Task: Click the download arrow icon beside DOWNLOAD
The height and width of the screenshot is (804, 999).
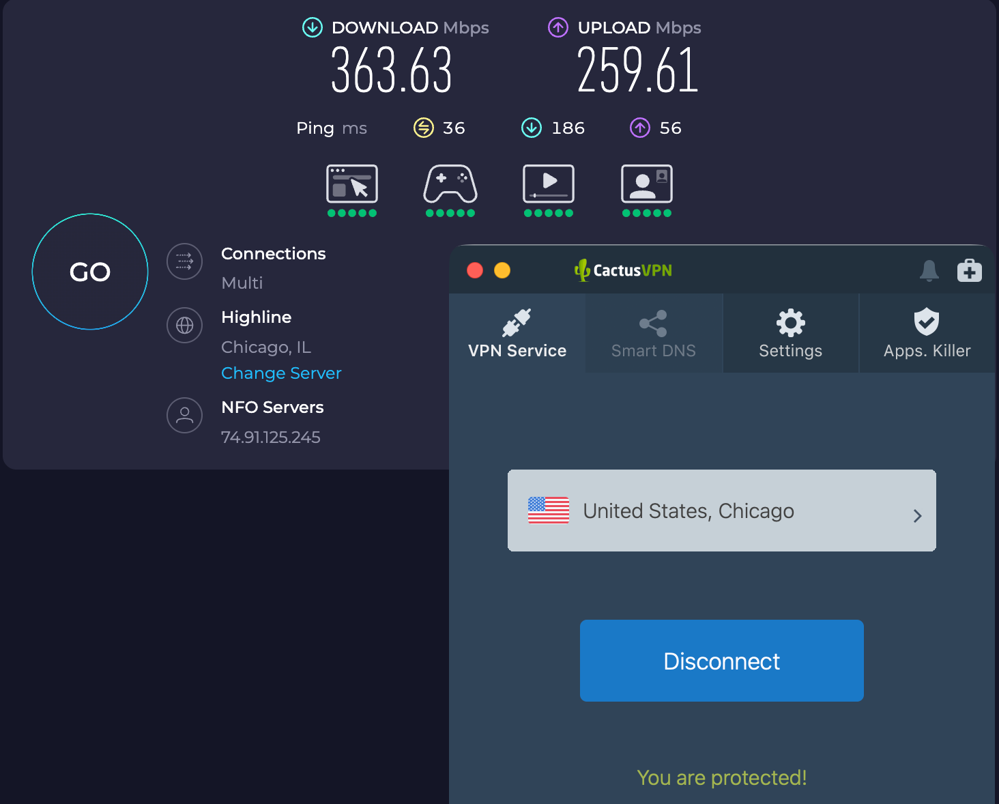Action: [313, 27]
